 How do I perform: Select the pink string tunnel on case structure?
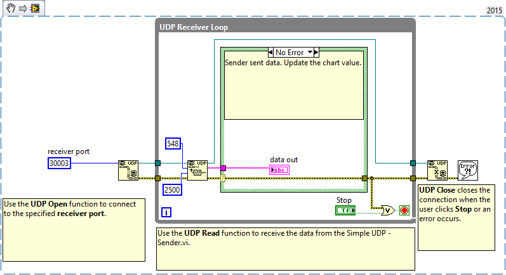click(x=223, y=168)
